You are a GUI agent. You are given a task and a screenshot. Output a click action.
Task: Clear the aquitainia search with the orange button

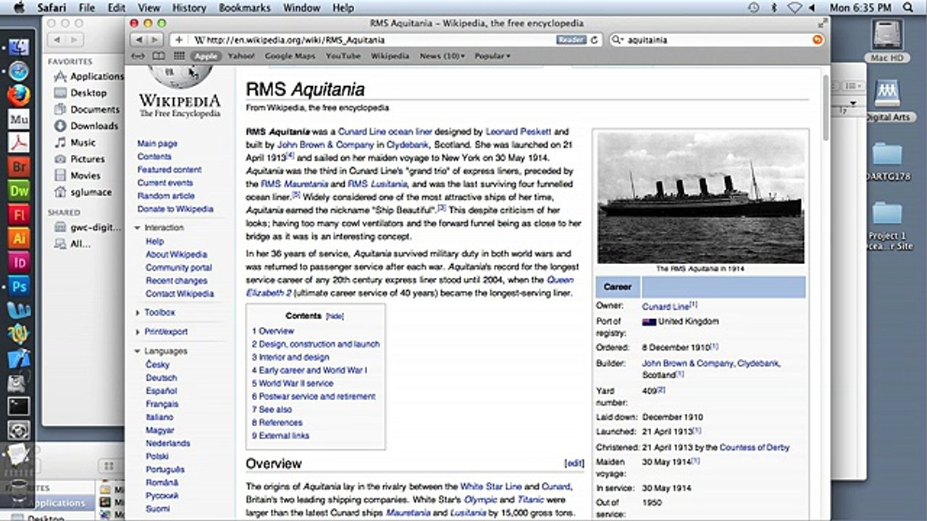[x=818, y=40]
